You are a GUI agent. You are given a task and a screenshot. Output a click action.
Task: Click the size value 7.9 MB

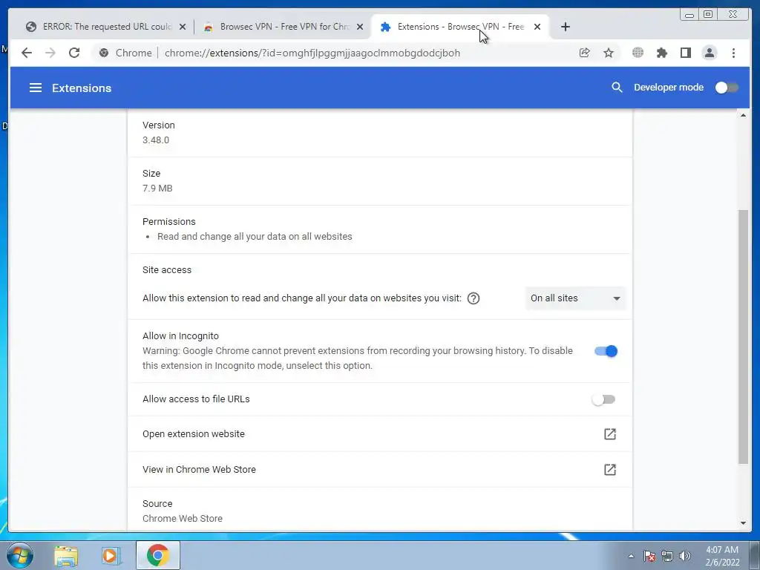[x=157, y=188]
